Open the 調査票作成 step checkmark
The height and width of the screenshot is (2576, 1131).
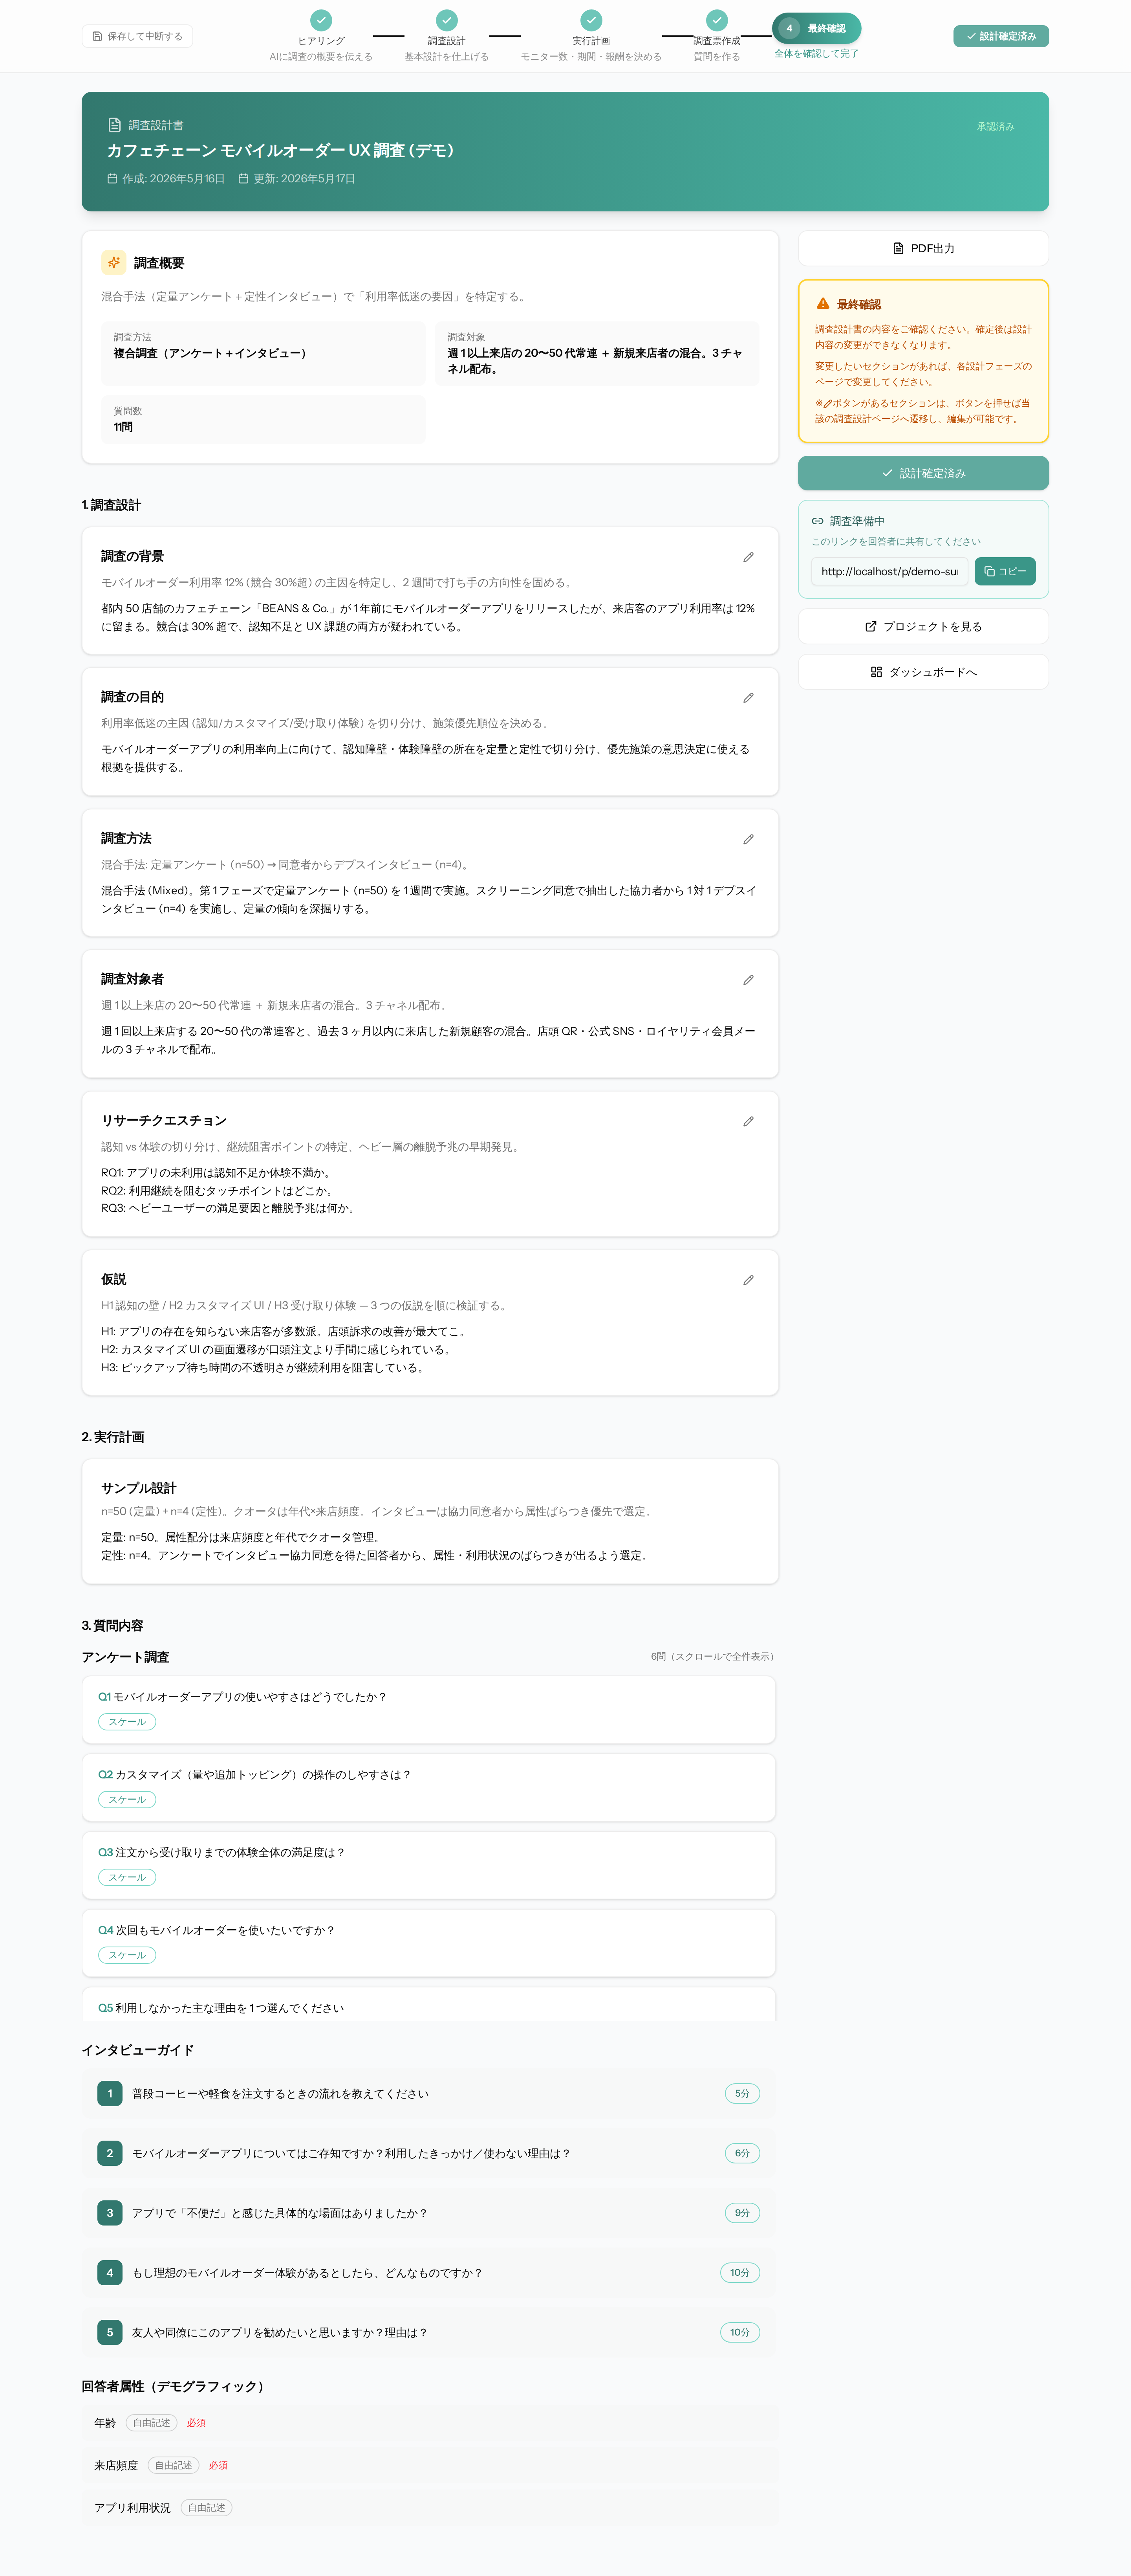click(x=716, y=20)
